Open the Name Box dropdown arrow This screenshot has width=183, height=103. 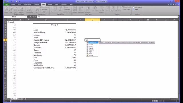[x=26, y=17]
